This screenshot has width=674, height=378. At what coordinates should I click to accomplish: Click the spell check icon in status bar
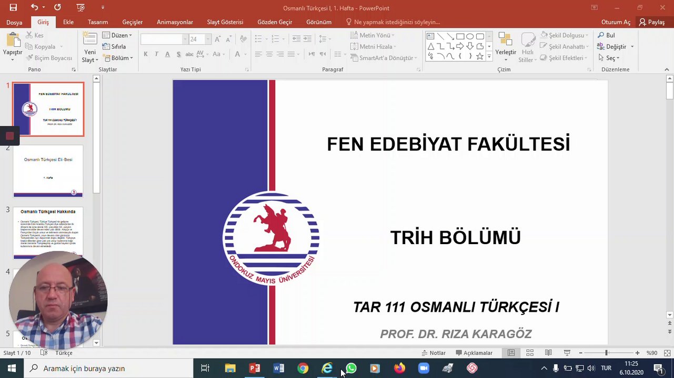(x=44, y=353)
